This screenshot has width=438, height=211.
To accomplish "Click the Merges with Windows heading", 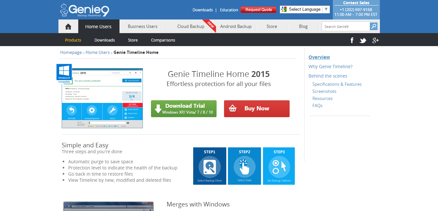I will coord(198,204).
